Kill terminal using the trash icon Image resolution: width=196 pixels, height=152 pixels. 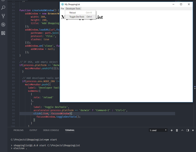click(177, 130)
